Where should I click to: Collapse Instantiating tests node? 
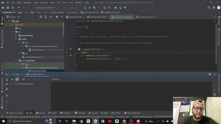(11, 84)
